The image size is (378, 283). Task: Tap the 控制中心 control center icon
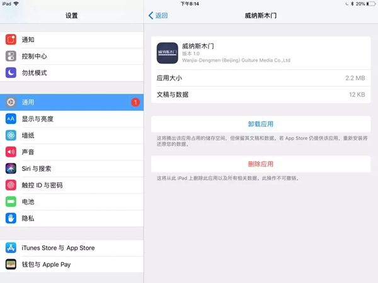click(11, 56)
